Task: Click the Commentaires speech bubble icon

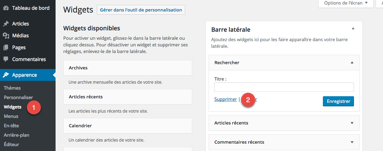Action: click(6, 59)
